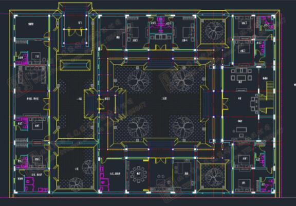Viewport: 296px width, 206px height.
Task: Select the magenta bathroom fixtures in north building
Action: [x=161, y=24]
